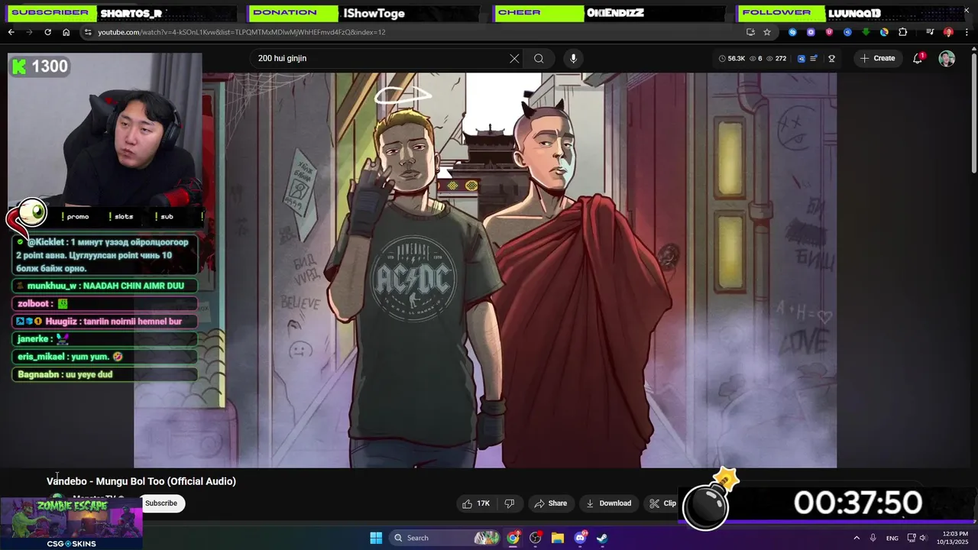This screenshot has height=550, width=978.
Task: Click the Vandebo - Mungu Bol Too title
Action: (x=141, y=481)
